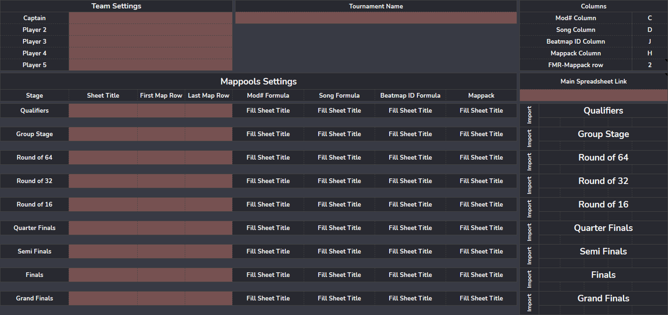Click Group Stage Sheet Title input cell

tap(103, 134)
